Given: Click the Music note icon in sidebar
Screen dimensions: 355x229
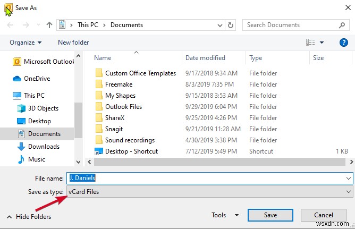Looking at the screenshot, I should tap(21, 159).
